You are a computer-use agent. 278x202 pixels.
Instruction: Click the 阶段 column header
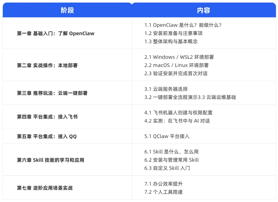pyautogui.click(x=67, y=10)
